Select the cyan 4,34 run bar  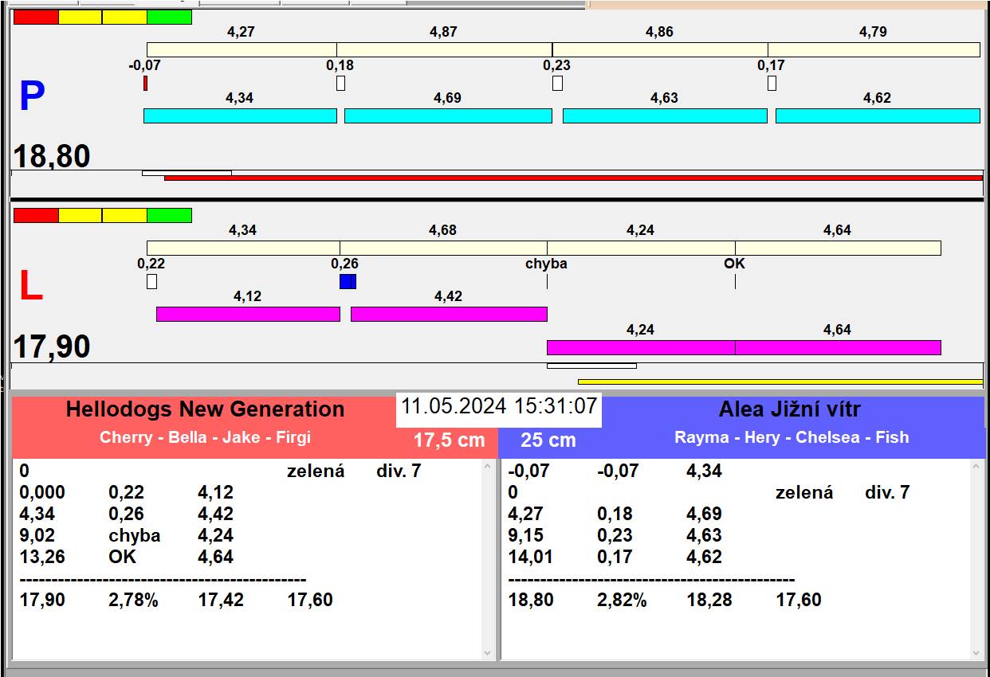(x=240, y=116)
